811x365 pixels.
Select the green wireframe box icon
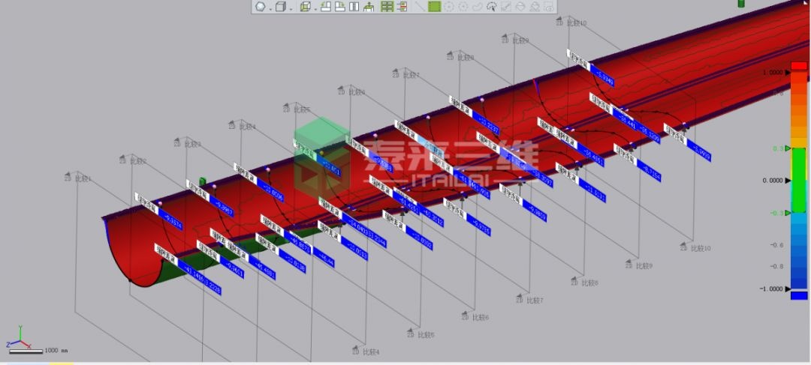[305, 7]
